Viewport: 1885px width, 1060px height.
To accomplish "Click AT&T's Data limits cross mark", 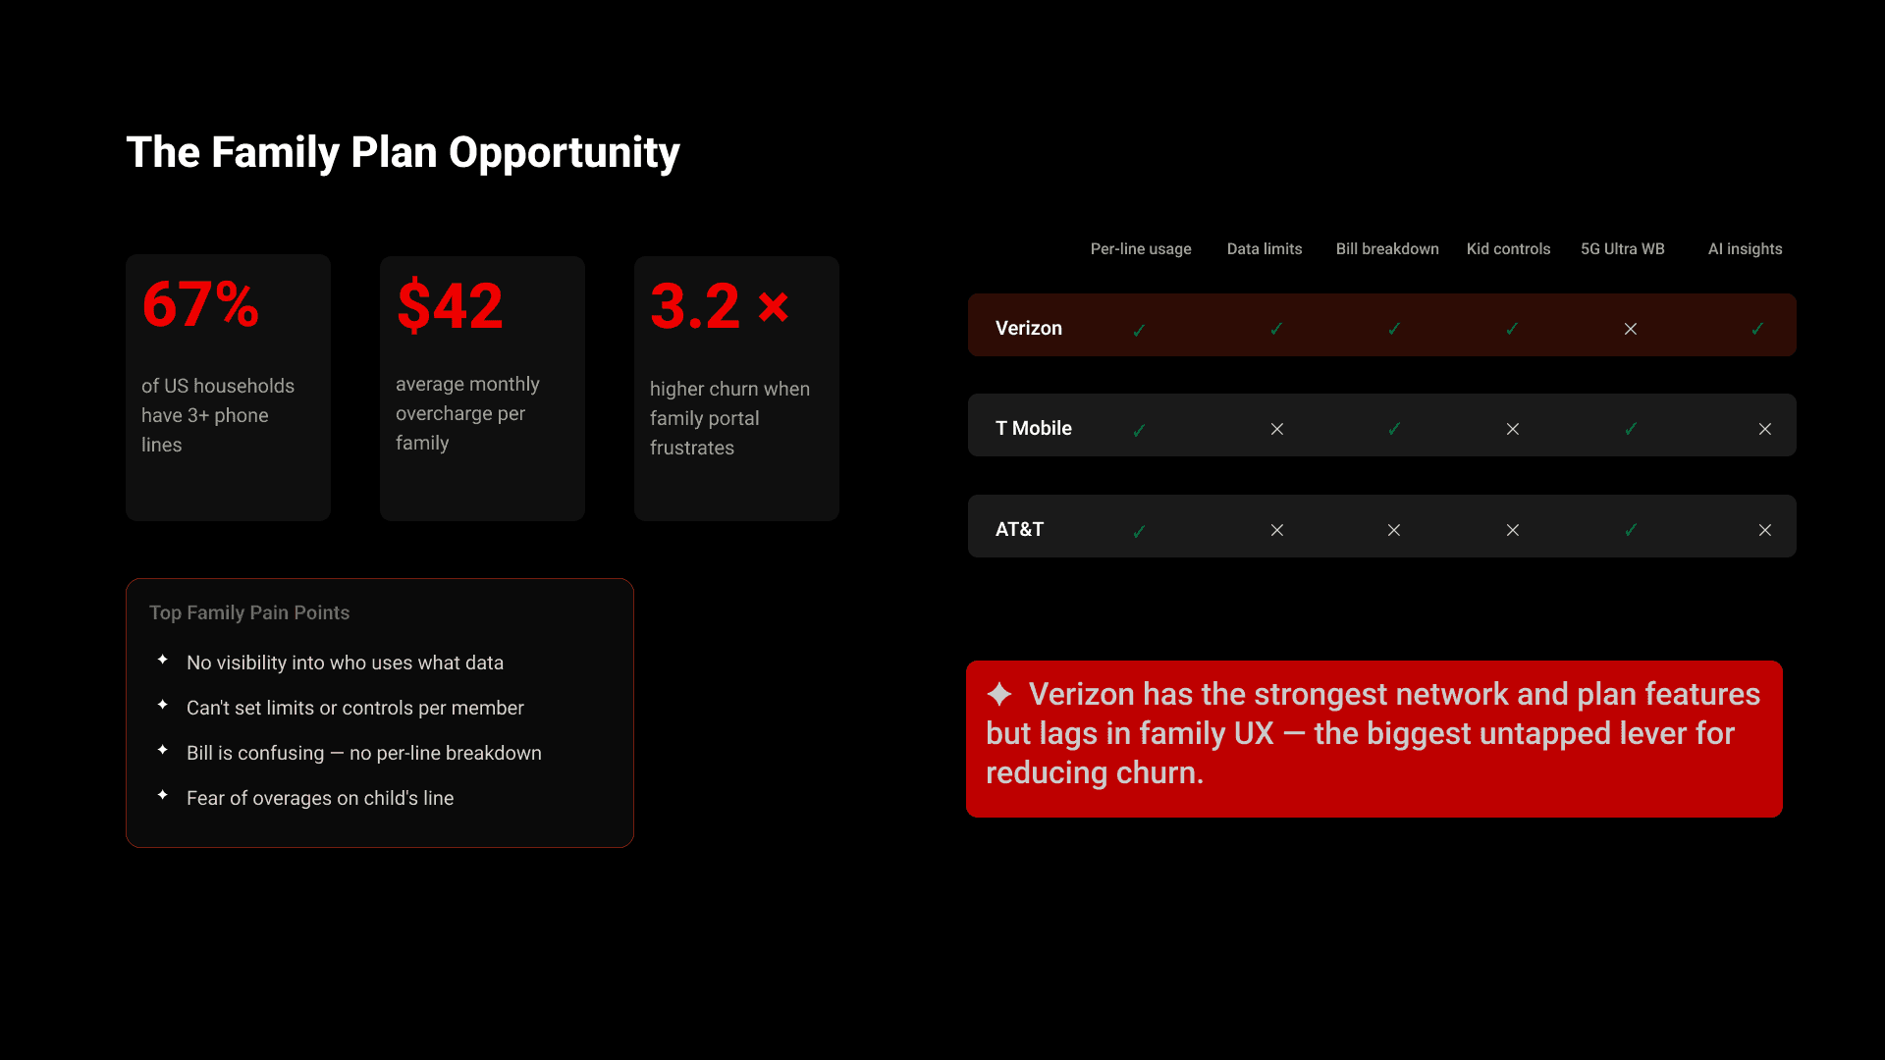I will click(1277, 530).
